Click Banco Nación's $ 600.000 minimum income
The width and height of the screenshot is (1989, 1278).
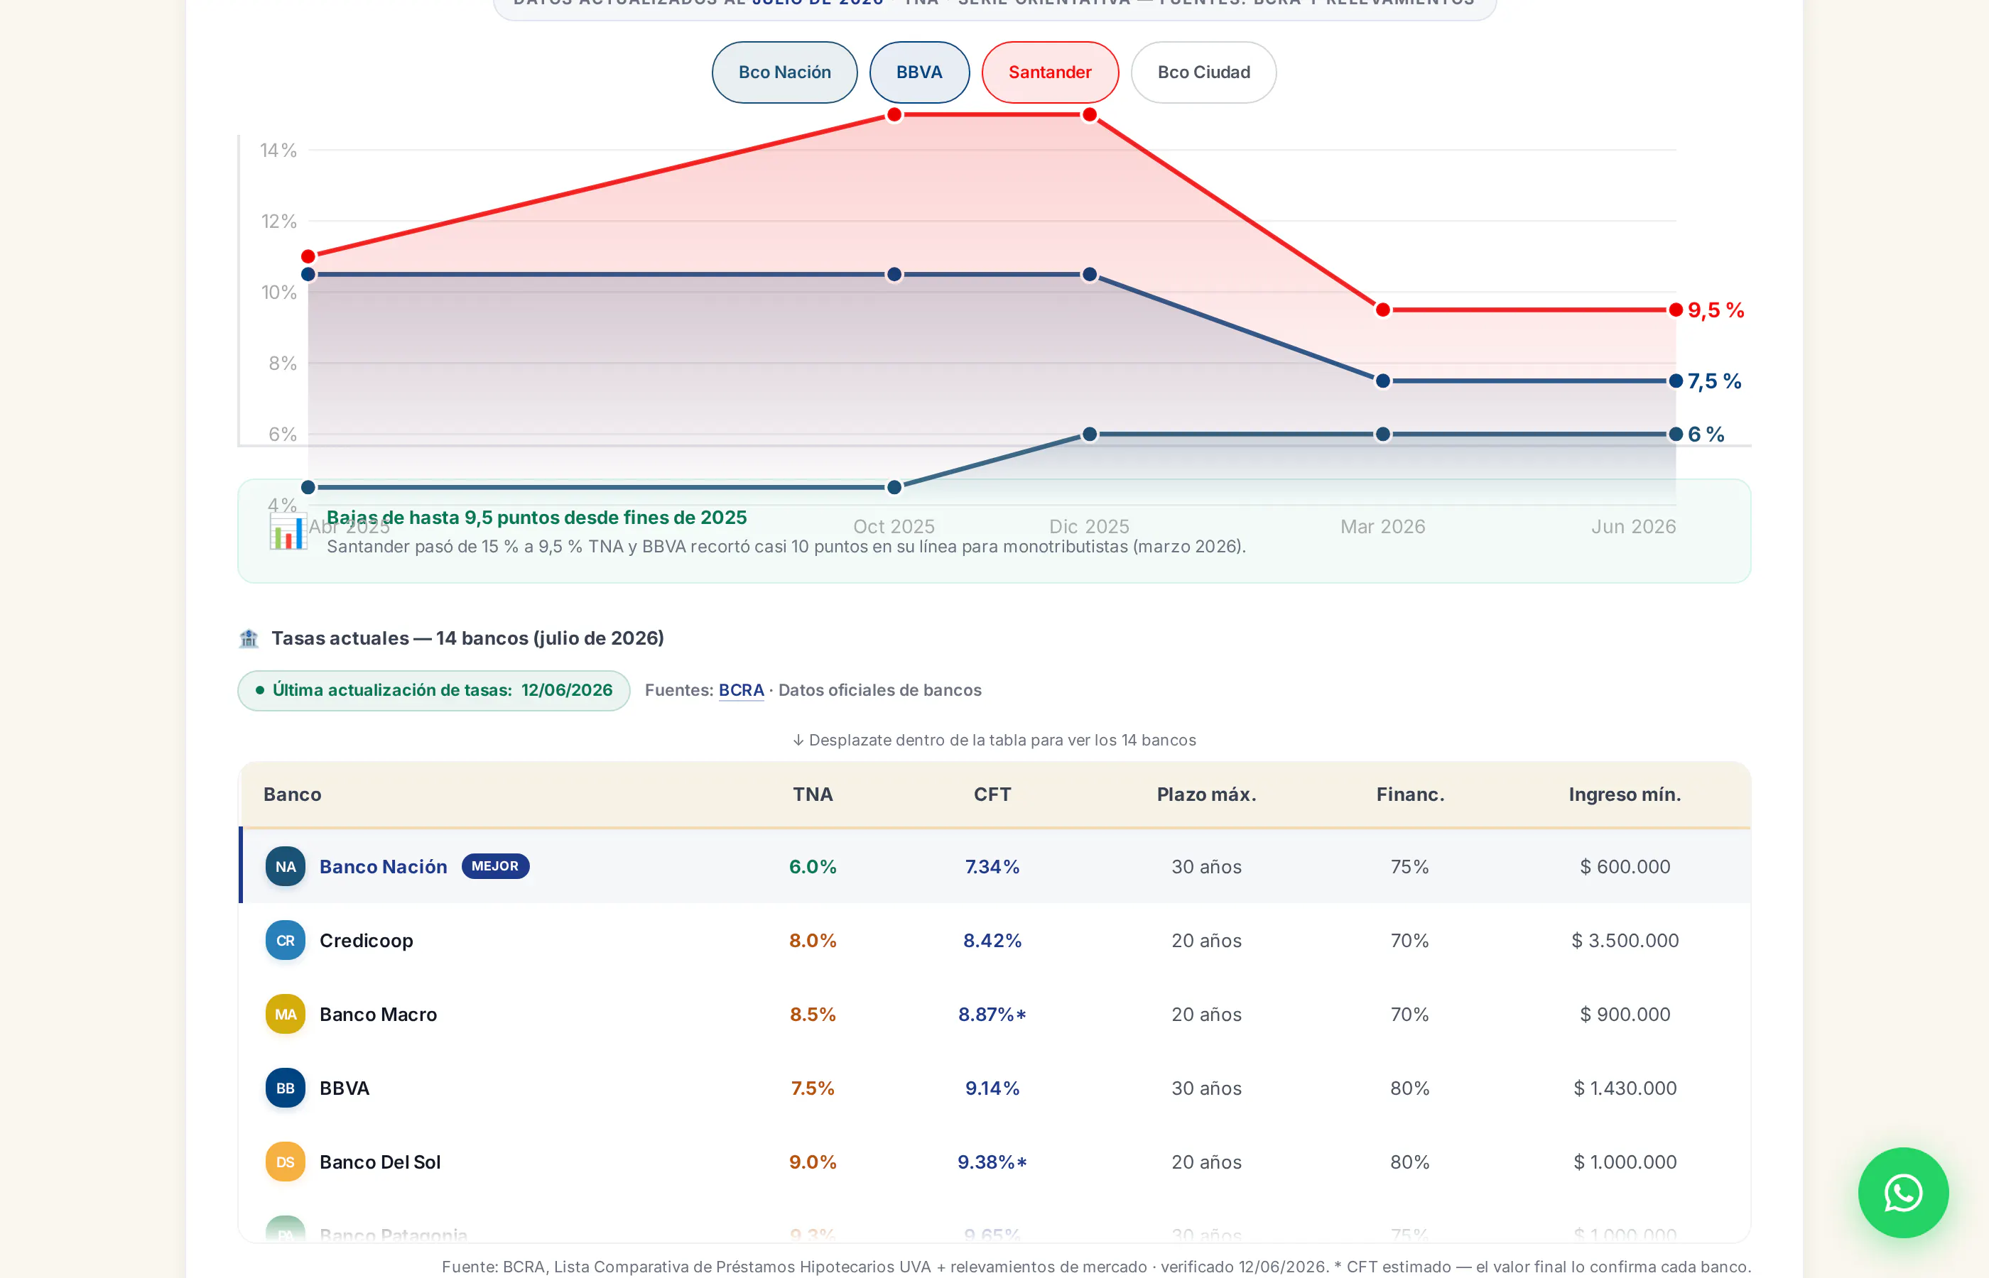click(1625, 866)
